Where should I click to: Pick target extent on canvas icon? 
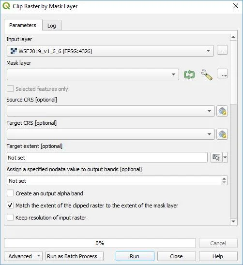point(216,158)
